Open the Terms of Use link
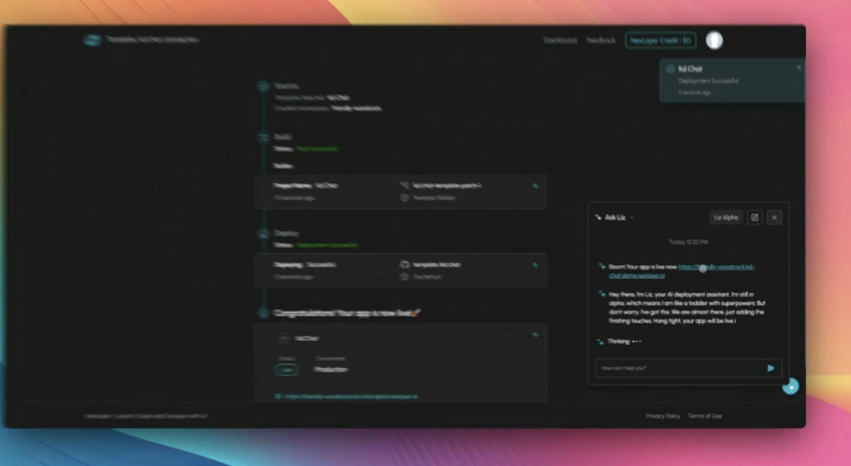The image size is (851, 466). tap(705, 416)
